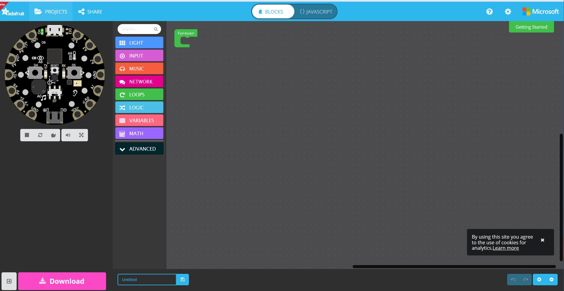Open the SHARE dialog
The image size is (564, 291).
(x=90, y=11)
